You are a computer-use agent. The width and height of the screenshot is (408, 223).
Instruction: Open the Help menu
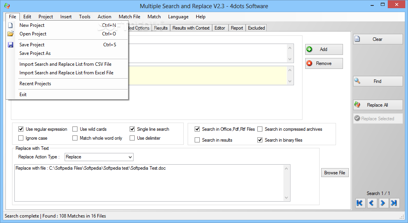(200, 17)
